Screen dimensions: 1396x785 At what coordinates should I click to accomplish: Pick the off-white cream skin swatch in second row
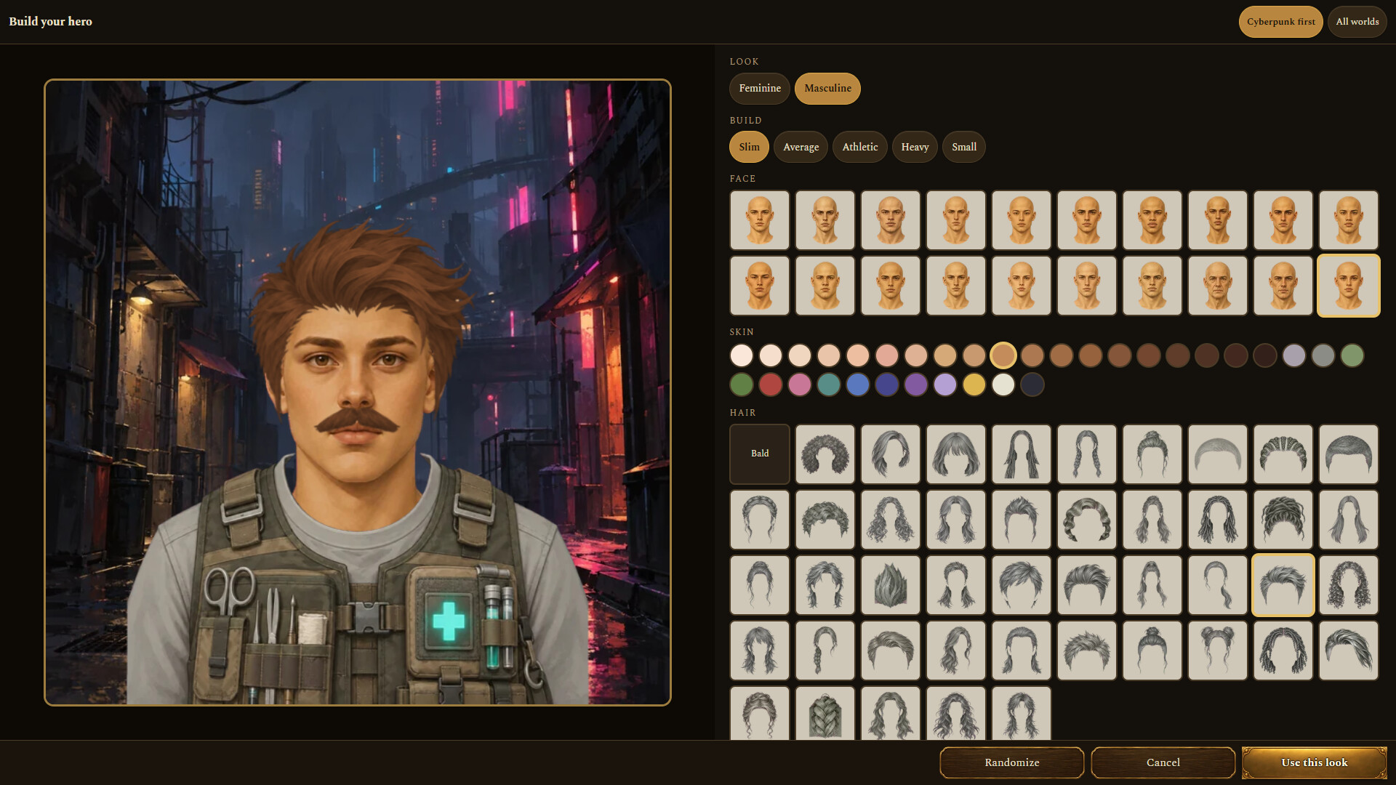coord(1003,385)
